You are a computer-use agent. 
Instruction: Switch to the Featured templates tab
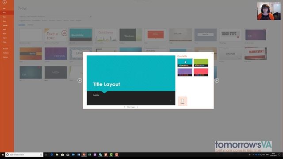click(22, 25)
